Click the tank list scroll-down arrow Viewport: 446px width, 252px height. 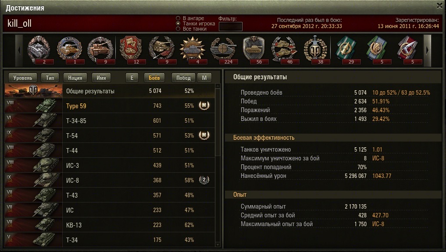218,244
